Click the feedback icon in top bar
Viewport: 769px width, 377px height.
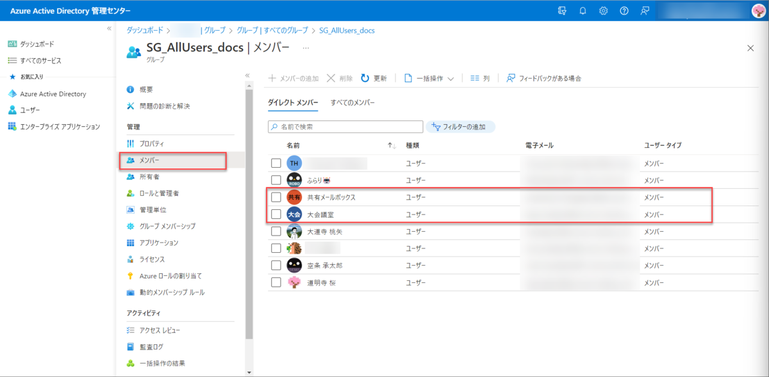click(645, 11)
